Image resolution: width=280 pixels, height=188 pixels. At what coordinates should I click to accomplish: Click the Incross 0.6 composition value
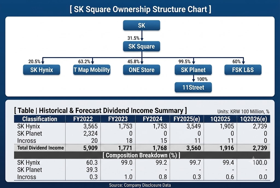pos(230,177)
